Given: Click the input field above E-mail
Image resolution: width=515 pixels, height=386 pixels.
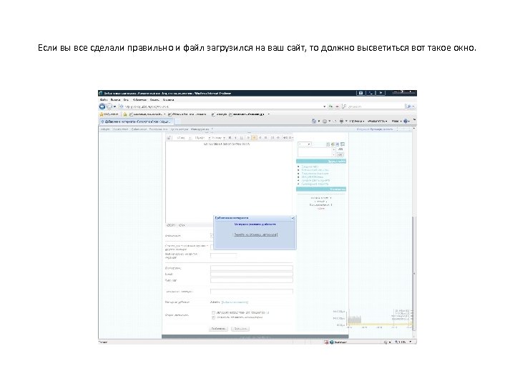Looking at the screenshot, I should coord(251,268).
